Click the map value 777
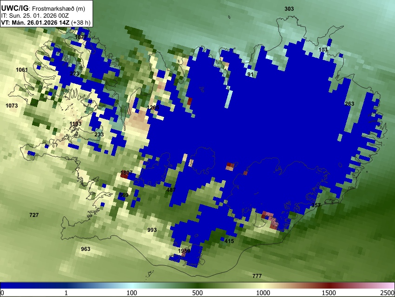Screen dimensions: 395x297 pos(257,276)
